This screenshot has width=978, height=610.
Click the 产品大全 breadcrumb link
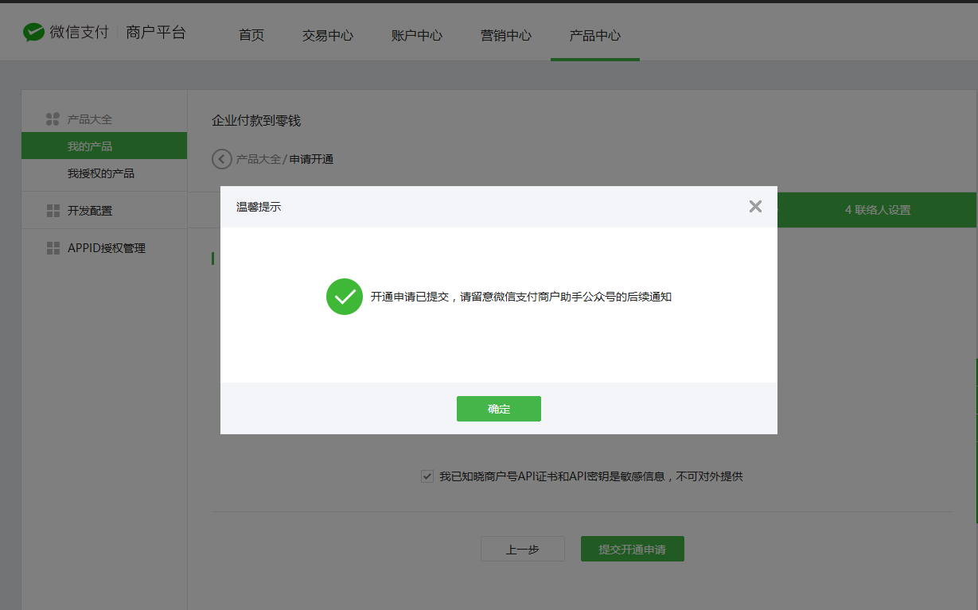tap(259, 159)
